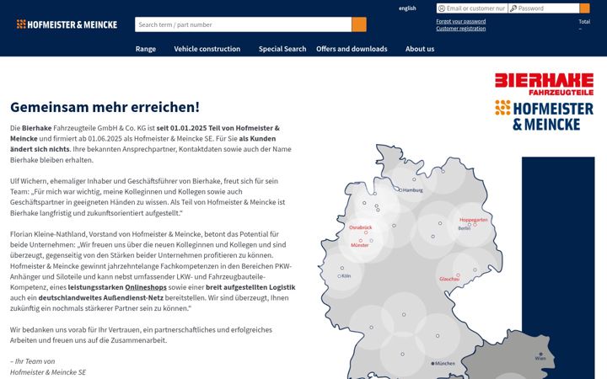Click the Wien marker on the map
This screenshot has width=607, height=379.
coord(540,356)
